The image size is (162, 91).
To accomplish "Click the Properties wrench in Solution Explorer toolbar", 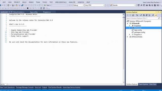I will 153,15.
